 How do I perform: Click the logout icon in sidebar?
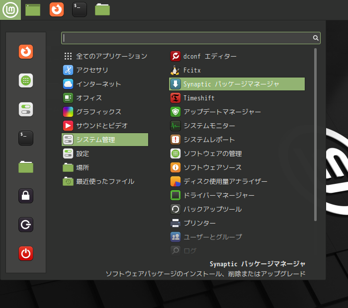point(26,225)
